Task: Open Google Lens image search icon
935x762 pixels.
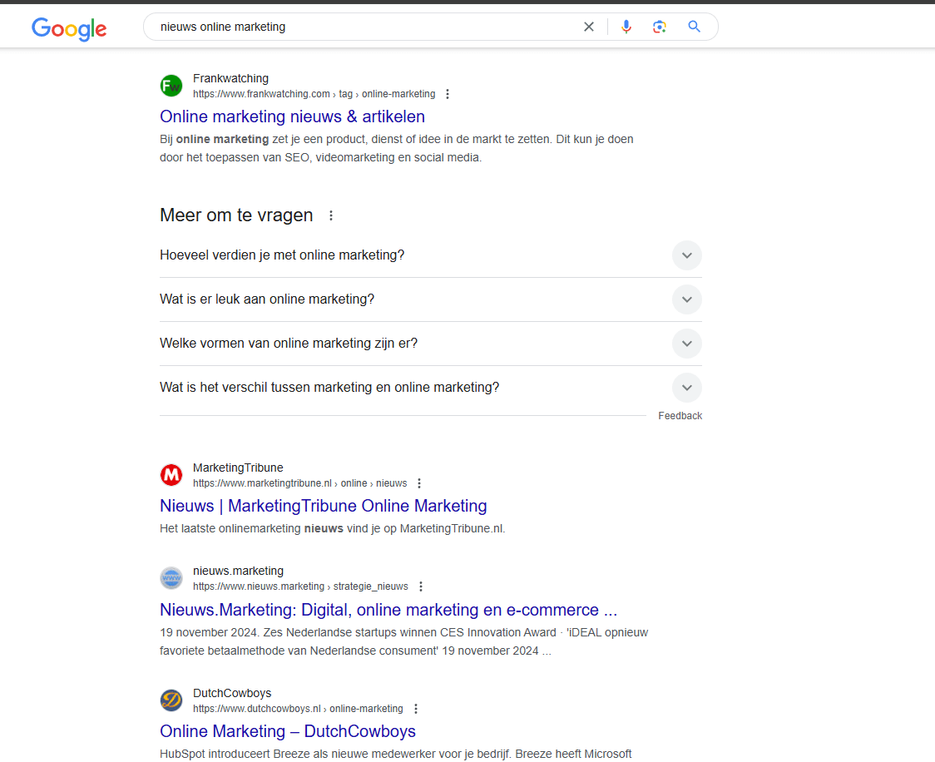Action: pyautogui.click(x=660, y=27)
